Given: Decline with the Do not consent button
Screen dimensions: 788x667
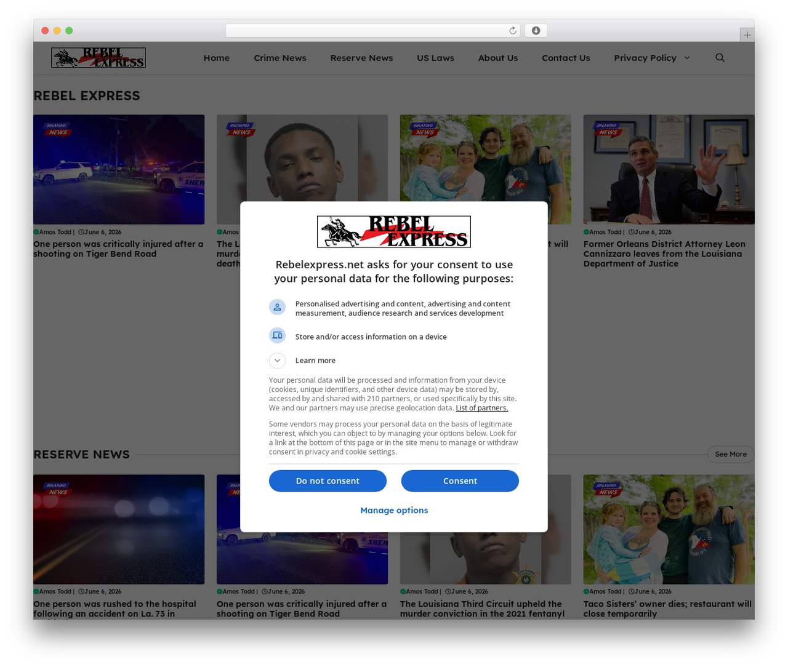Looking at the screenshot, I should [x=328, y=481].
